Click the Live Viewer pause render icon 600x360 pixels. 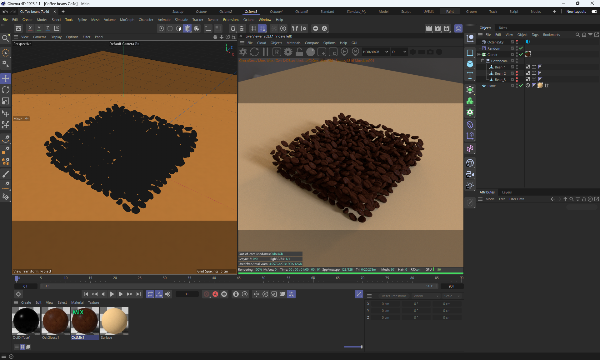266,52
